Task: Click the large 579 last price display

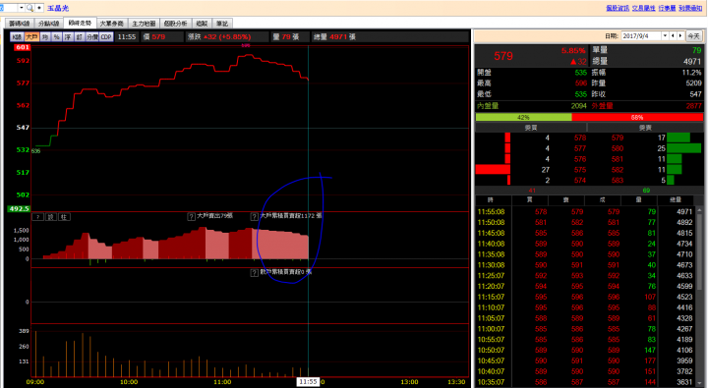Action: point(503,56)
